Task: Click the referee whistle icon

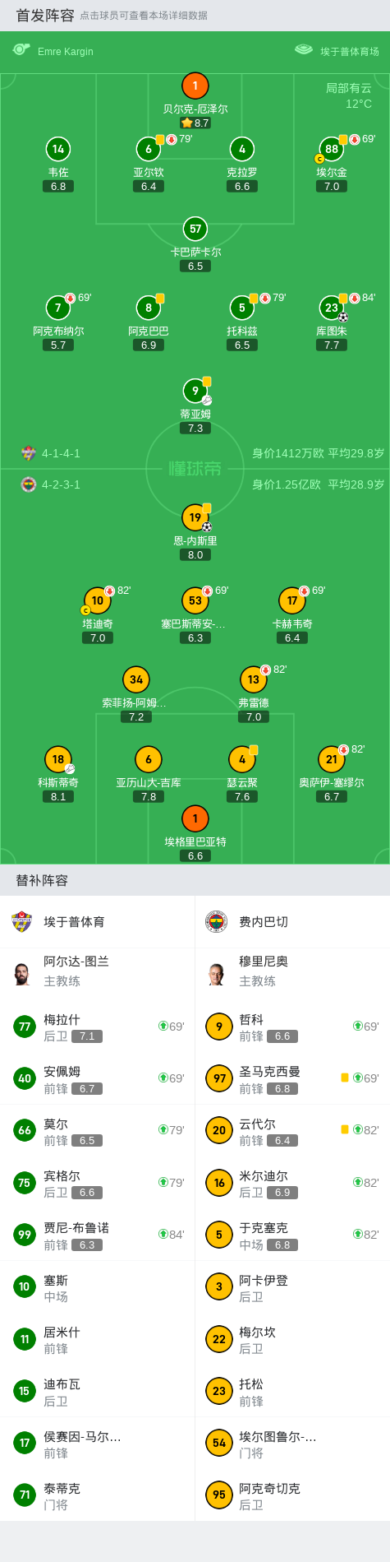Action: point(21,49)
